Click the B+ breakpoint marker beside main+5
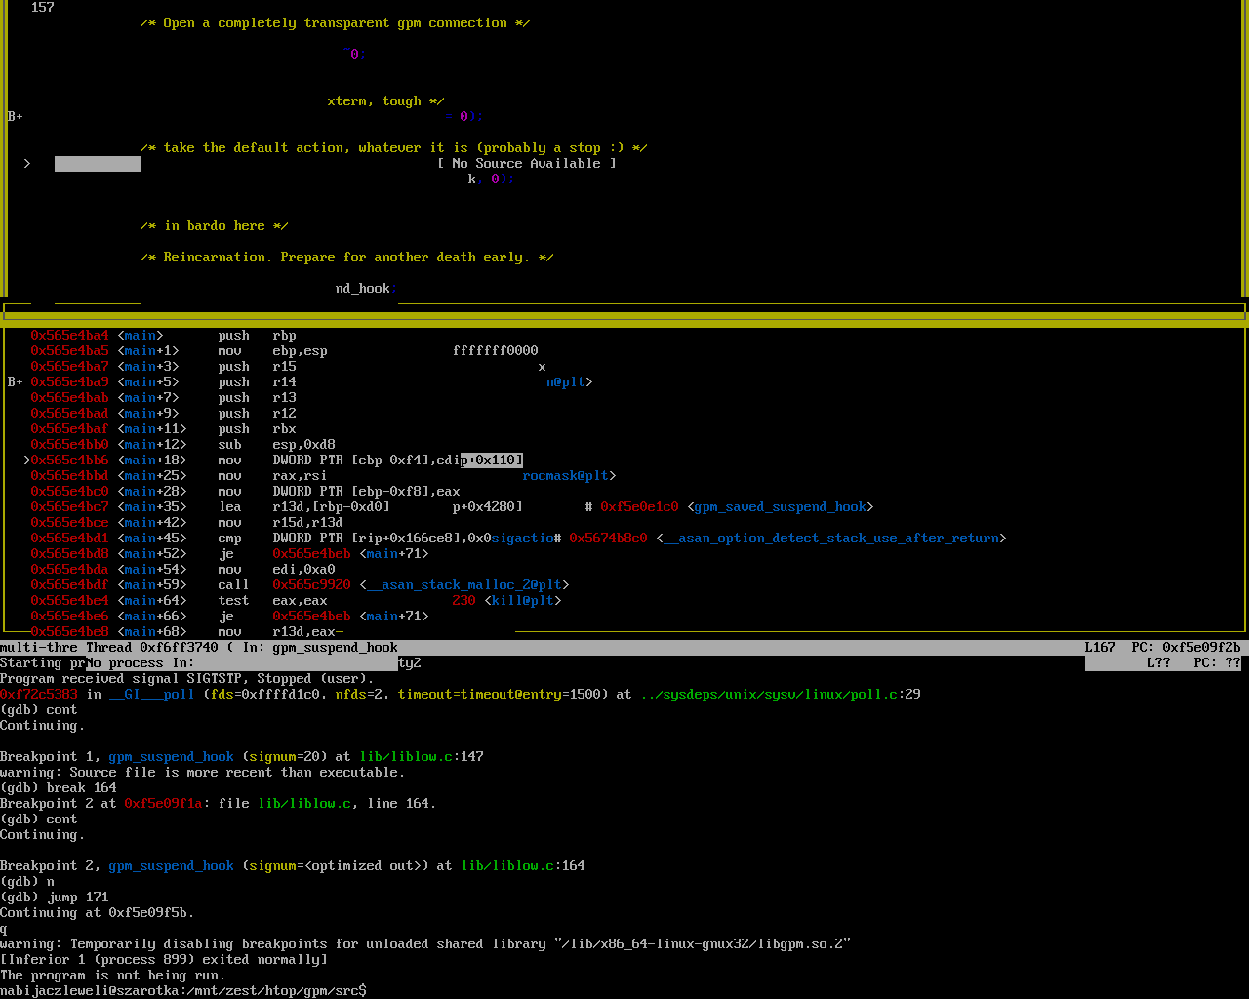This screenshot has width=1249, height=999. 15,382
